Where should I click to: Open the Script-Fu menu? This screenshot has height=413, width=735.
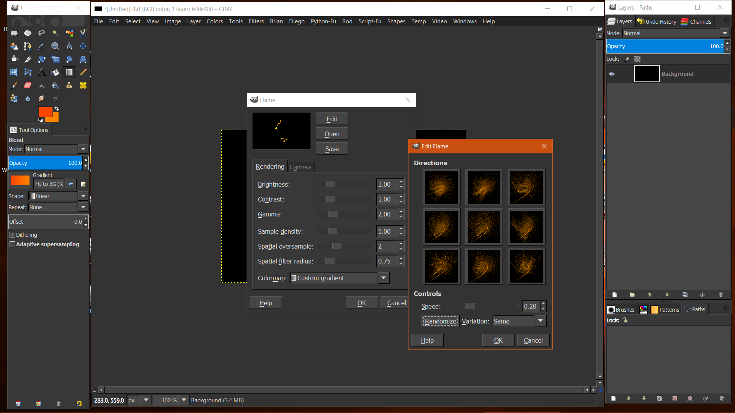[x=370, y=21]
